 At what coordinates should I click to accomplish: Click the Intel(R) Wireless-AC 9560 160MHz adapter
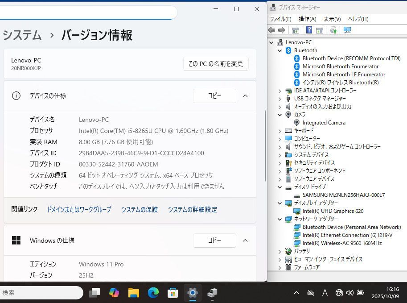point(341,243)
